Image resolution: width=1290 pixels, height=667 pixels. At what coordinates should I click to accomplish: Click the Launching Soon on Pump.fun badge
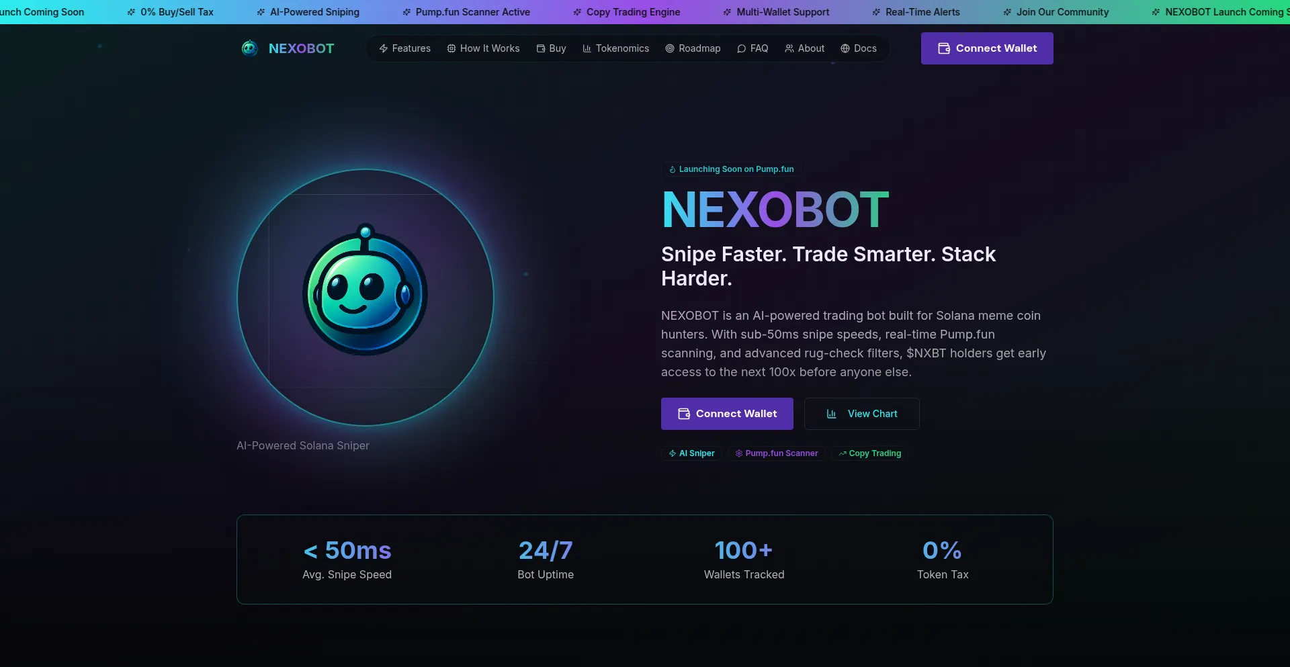[x=731, y=169]
